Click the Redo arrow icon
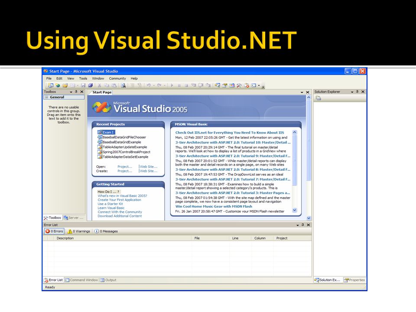The width and height of the screenshot is (416, 312). click(159, 85)
